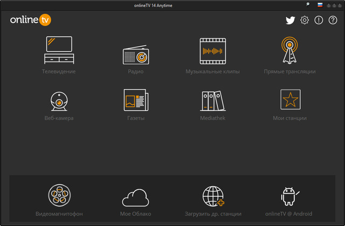Launch the Видеомагнитофон film reel icon
Viewport: 345px width, 226px height.
coord(58,195)
